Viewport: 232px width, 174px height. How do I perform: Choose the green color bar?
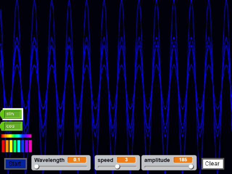coord(15,146)
